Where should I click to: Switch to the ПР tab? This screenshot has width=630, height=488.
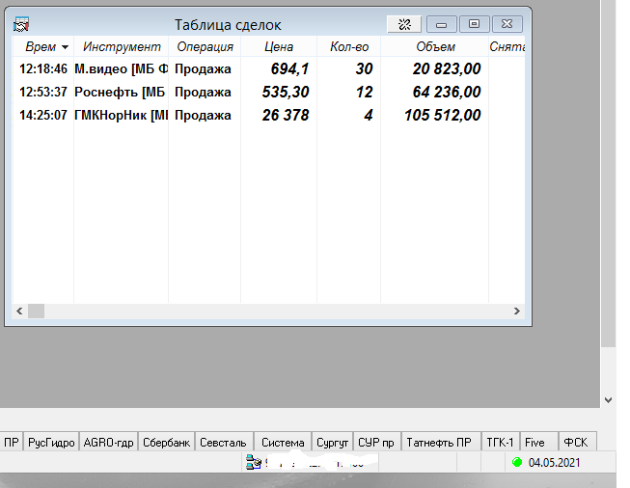click(12, 443)
